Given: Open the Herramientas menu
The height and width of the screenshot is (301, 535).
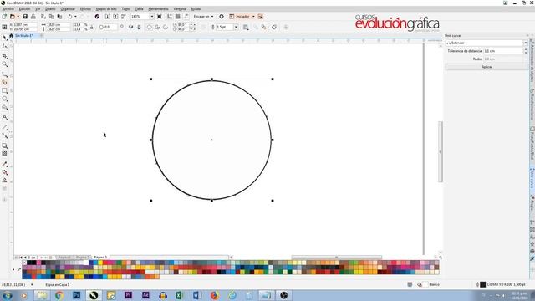Looking at the screenshot, I should click(158, 9).
